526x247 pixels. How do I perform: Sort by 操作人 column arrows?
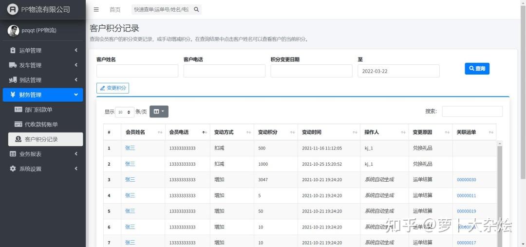(403, 133)
